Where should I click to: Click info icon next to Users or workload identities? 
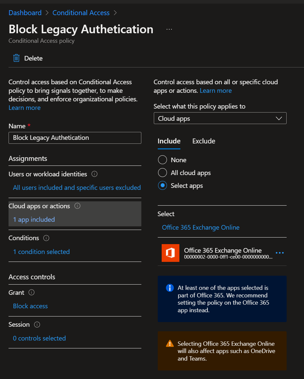(x=94, y=174)
